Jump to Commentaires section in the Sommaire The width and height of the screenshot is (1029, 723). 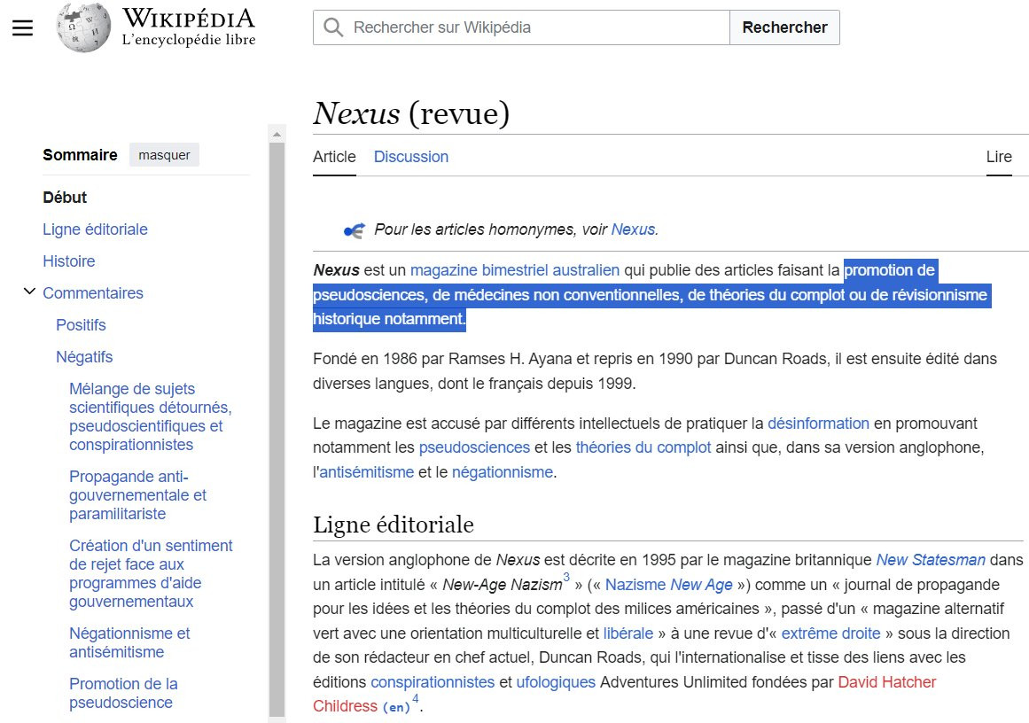point(92,293)
